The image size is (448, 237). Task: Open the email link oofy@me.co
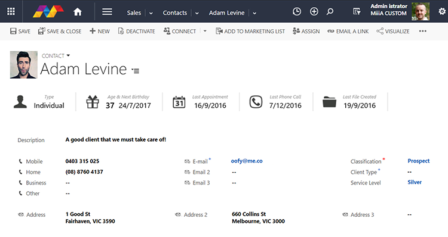(247, 161)
